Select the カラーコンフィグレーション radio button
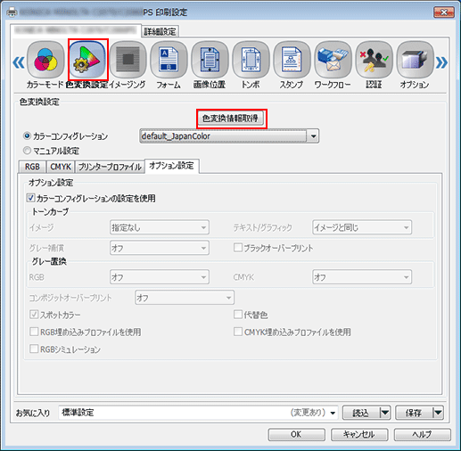The width and height of the screenshot is (461, 451). tap(27, 136)
